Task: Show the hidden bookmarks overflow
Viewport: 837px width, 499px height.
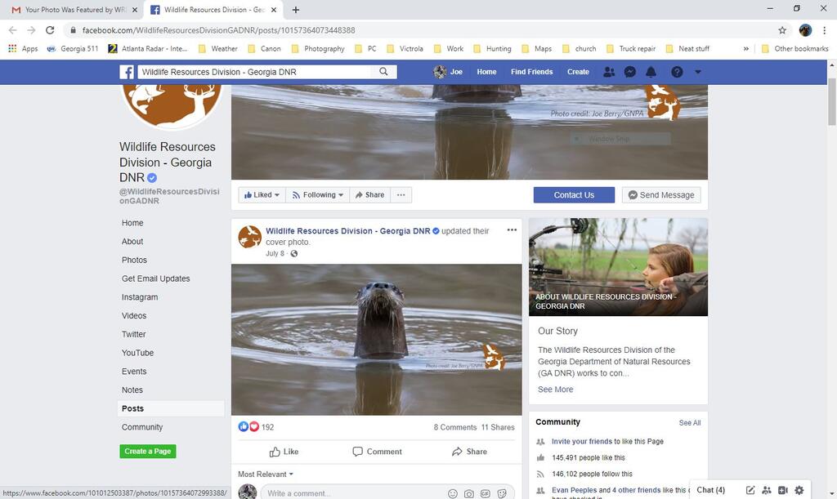Action: (745, 48)
